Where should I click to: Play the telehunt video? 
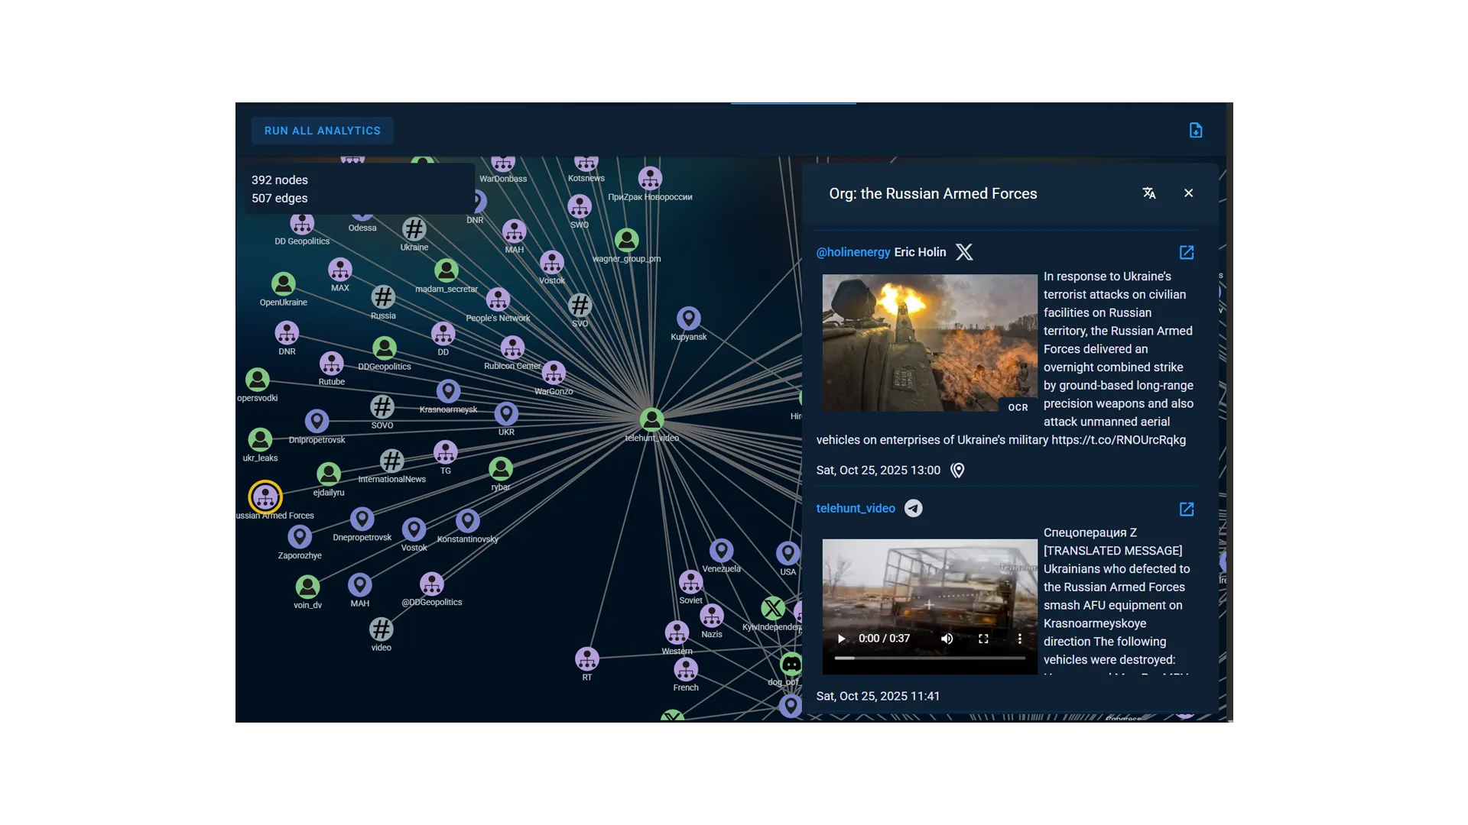pyautogui.click(x=841, y=639)
